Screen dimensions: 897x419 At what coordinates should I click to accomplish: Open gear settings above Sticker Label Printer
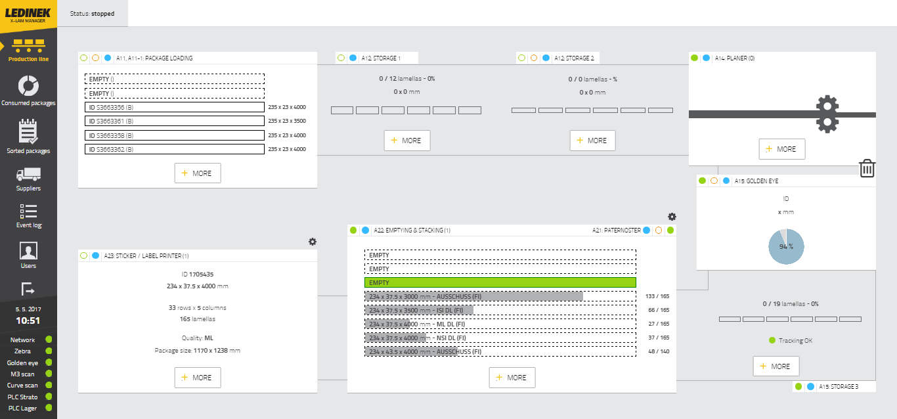point(313,242)
